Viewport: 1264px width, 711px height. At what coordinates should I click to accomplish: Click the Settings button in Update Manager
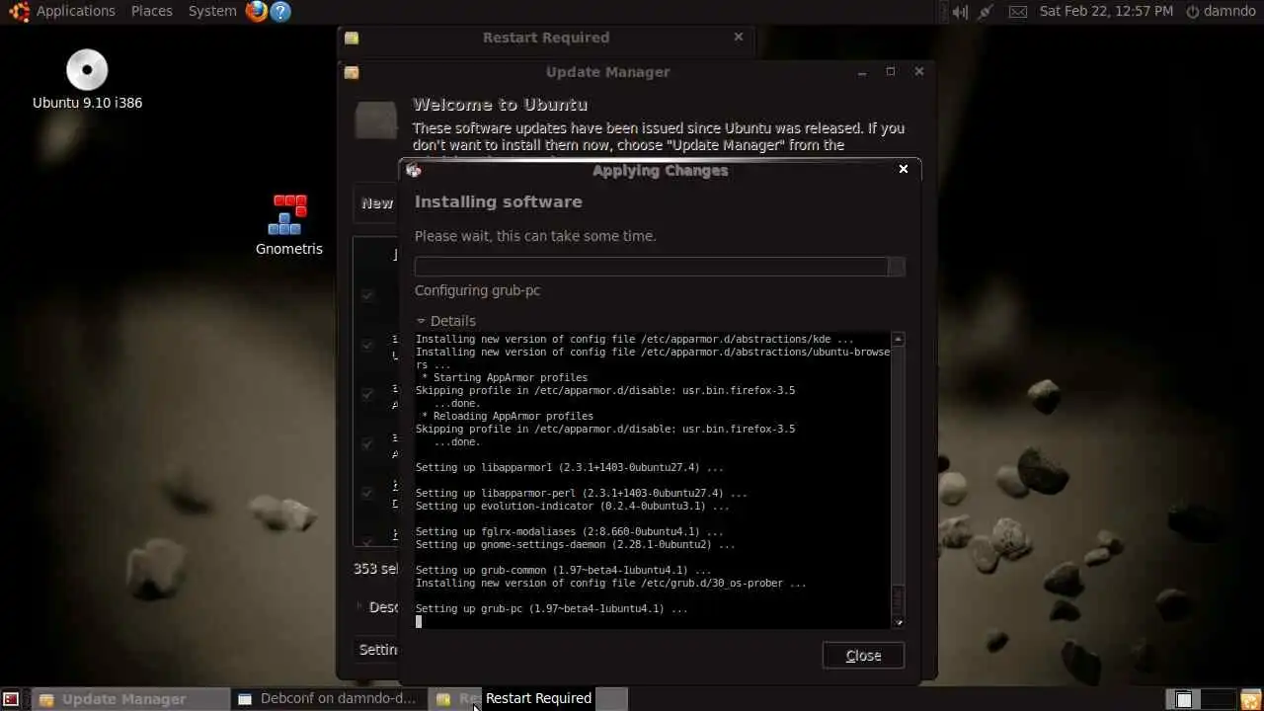[377, 650]
